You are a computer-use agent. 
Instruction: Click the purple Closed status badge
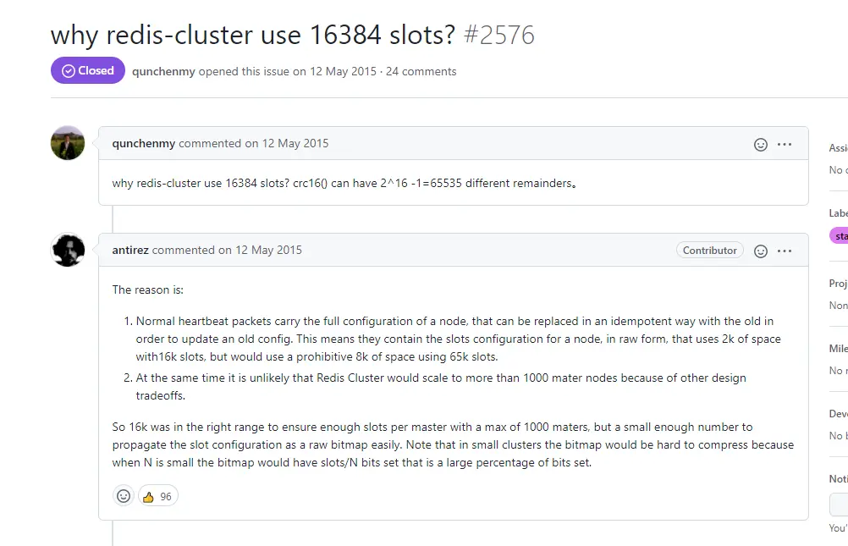pyautogui.click(x=87, y=70)
